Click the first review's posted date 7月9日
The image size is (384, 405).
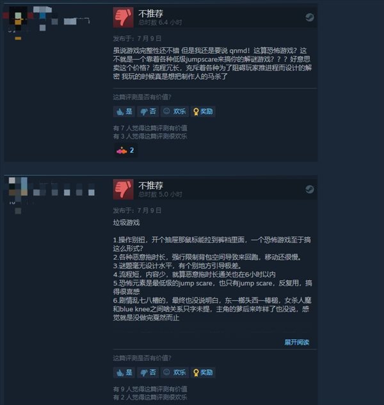pos(149,39)
